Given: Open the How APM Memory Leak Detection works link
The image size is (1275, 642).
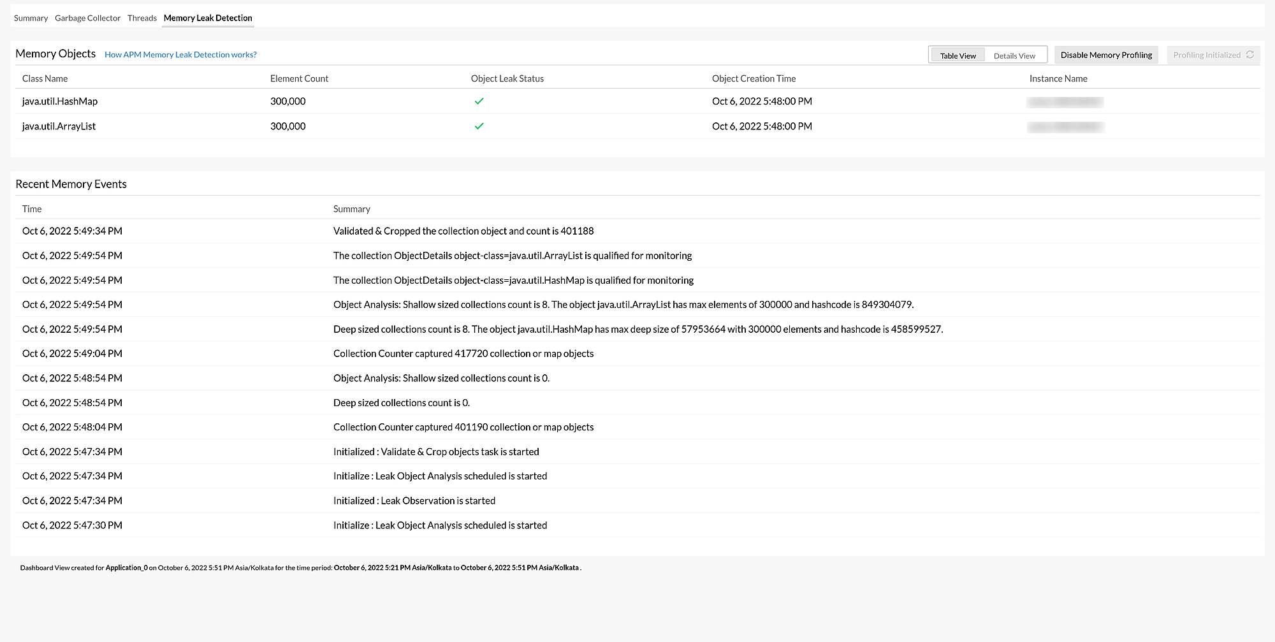Looking at the screenshot, I should point(180,55).
